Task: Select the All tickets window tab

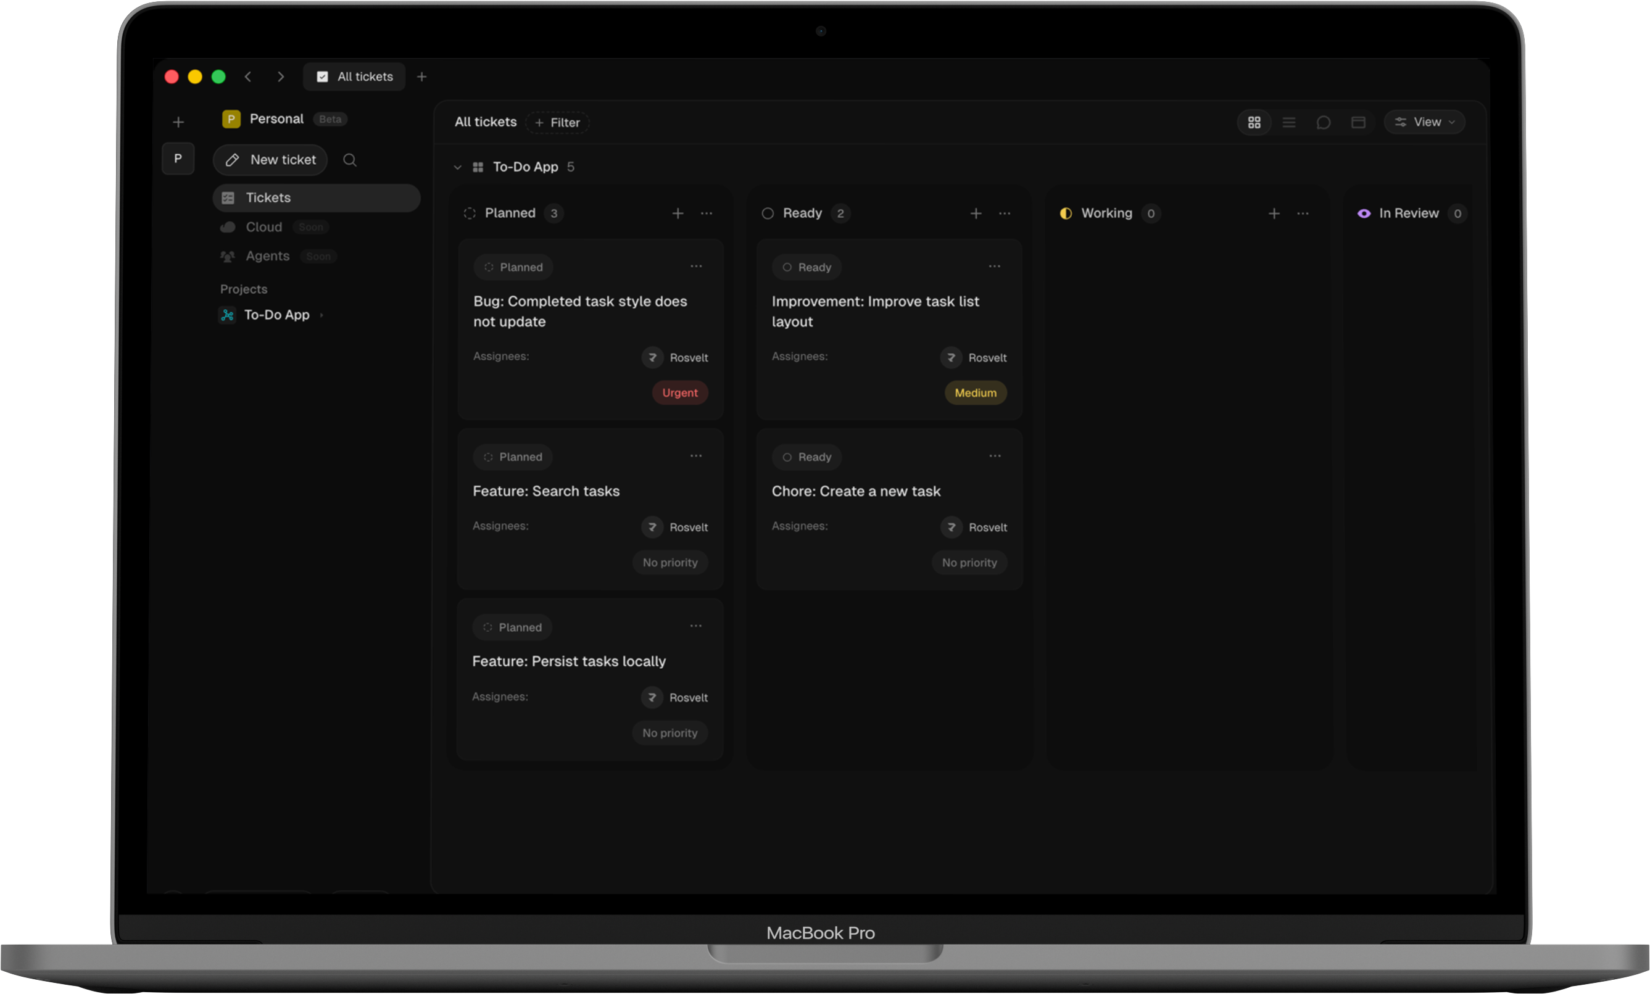Action: [x=354, y=77]
